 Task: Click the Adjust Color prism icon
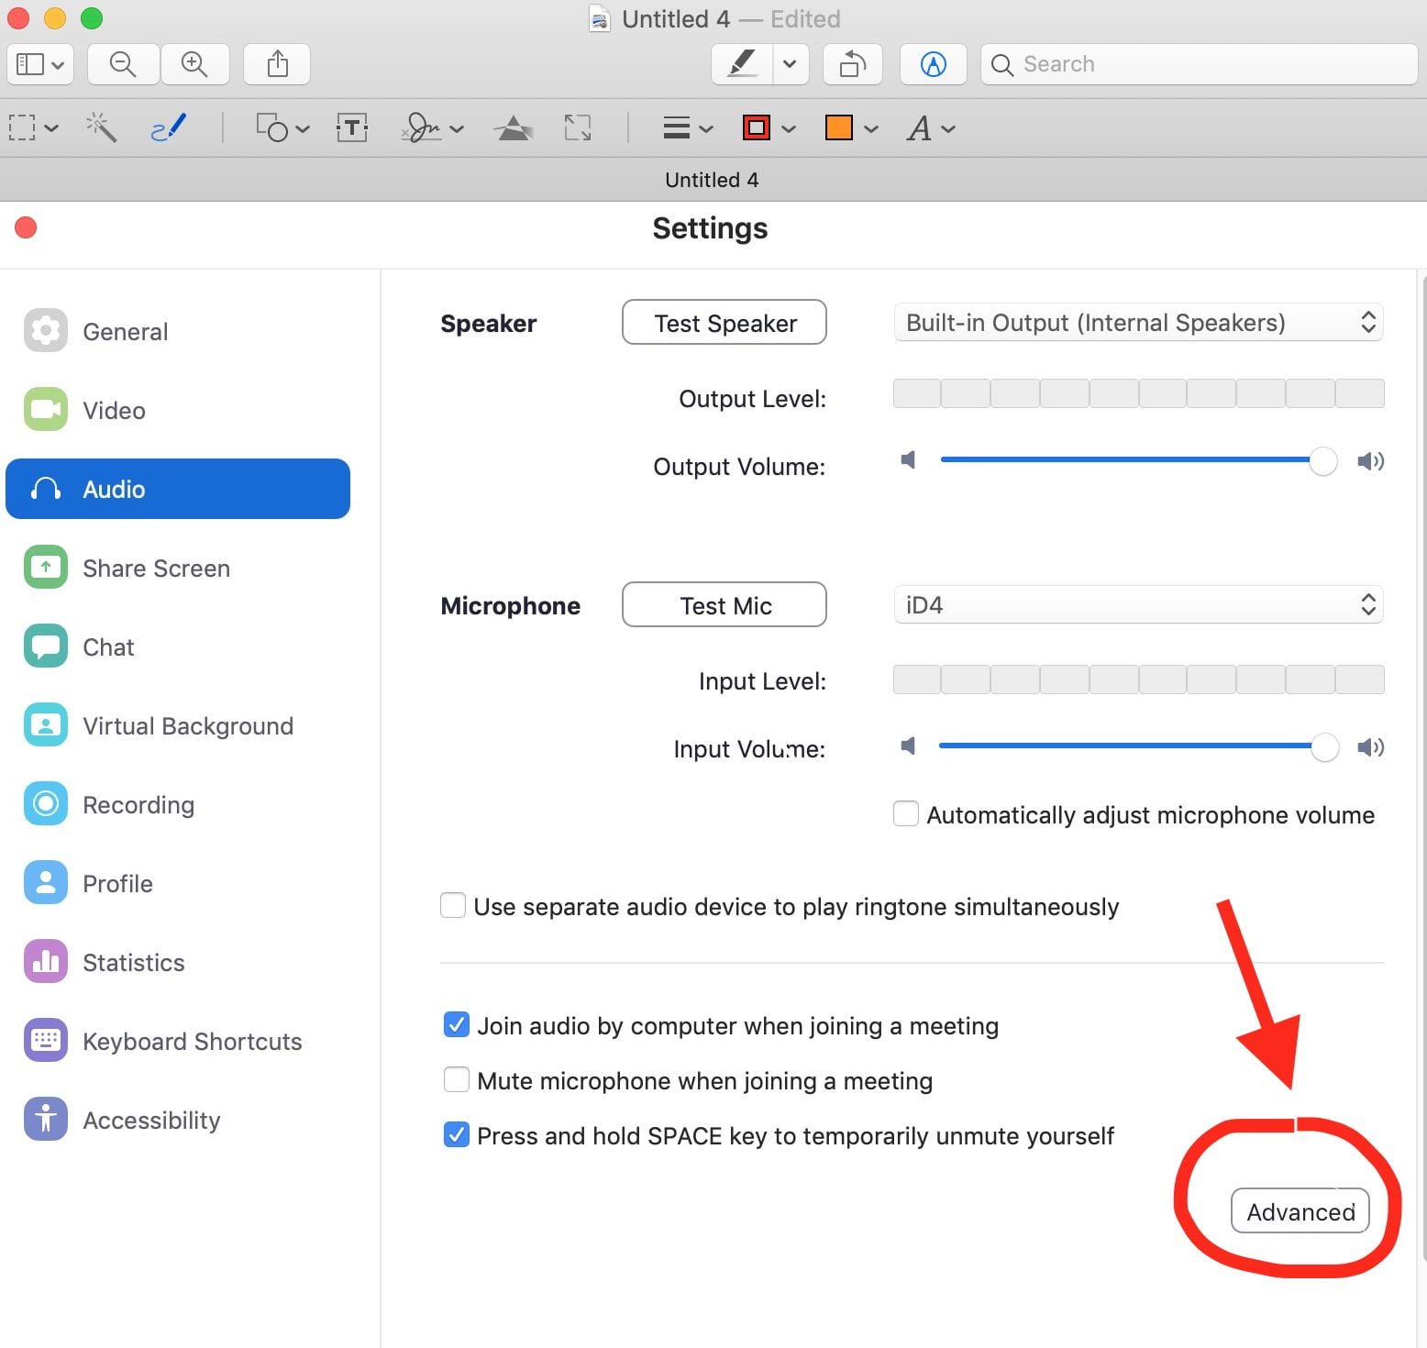(514, 128)
